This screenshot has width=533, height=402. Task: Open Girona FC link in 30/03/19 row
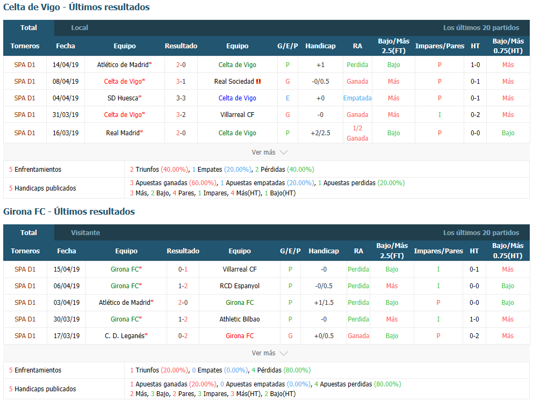tap(125, 319)
